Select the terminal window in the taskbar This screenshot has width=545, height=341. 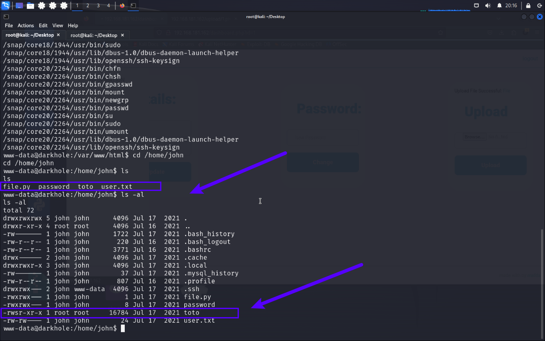coord(133,6)
